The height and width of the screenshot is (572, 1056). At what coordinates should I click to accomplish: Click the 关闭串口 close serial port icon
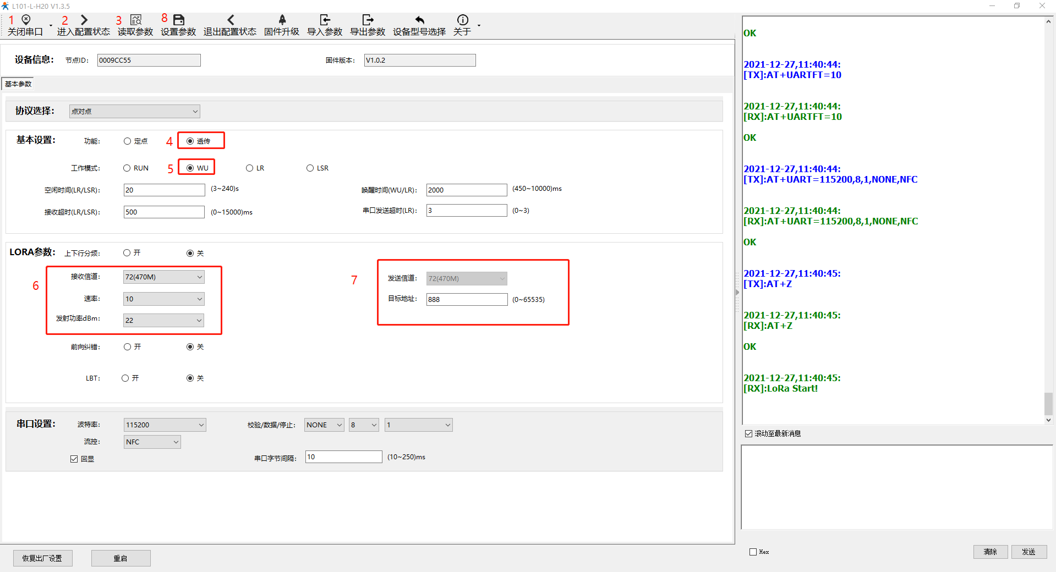pyautogui.click(x=26, y=20)
